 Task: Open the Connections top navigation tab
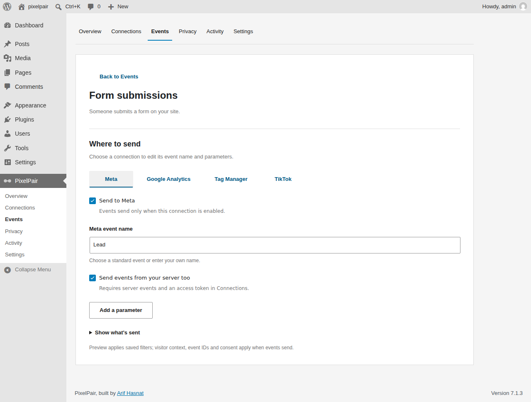click(126, 32)
